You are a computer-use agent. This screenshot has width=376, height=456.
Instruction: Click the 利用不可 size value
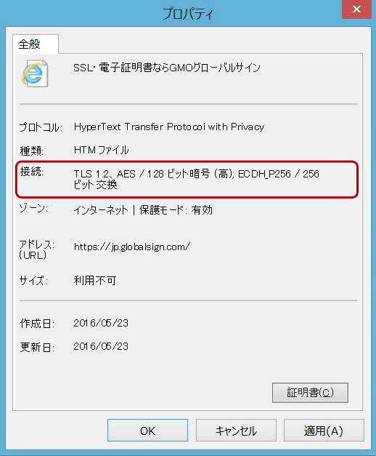pyautogui.click(x=95, y=280)
